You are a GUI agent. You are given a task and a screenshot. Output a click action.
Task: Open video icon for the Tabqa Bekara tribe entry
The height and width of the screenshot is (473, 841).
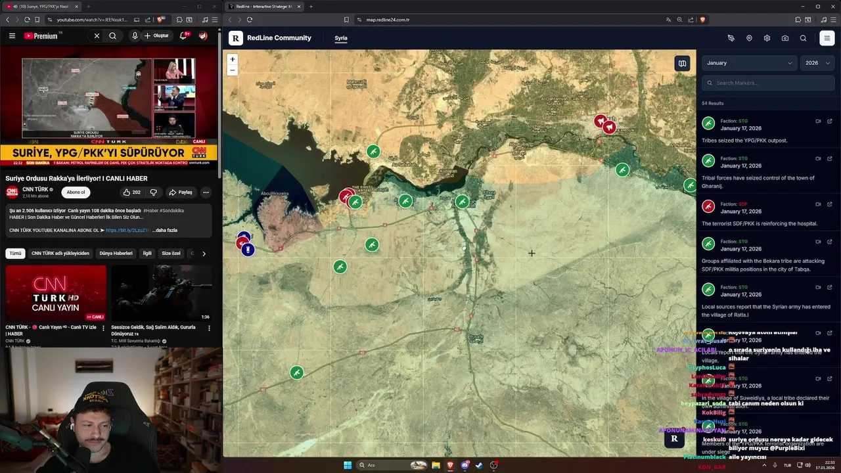[818, 241]
